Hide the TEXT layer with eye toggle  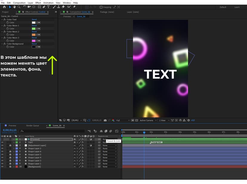tap(2, 142)
